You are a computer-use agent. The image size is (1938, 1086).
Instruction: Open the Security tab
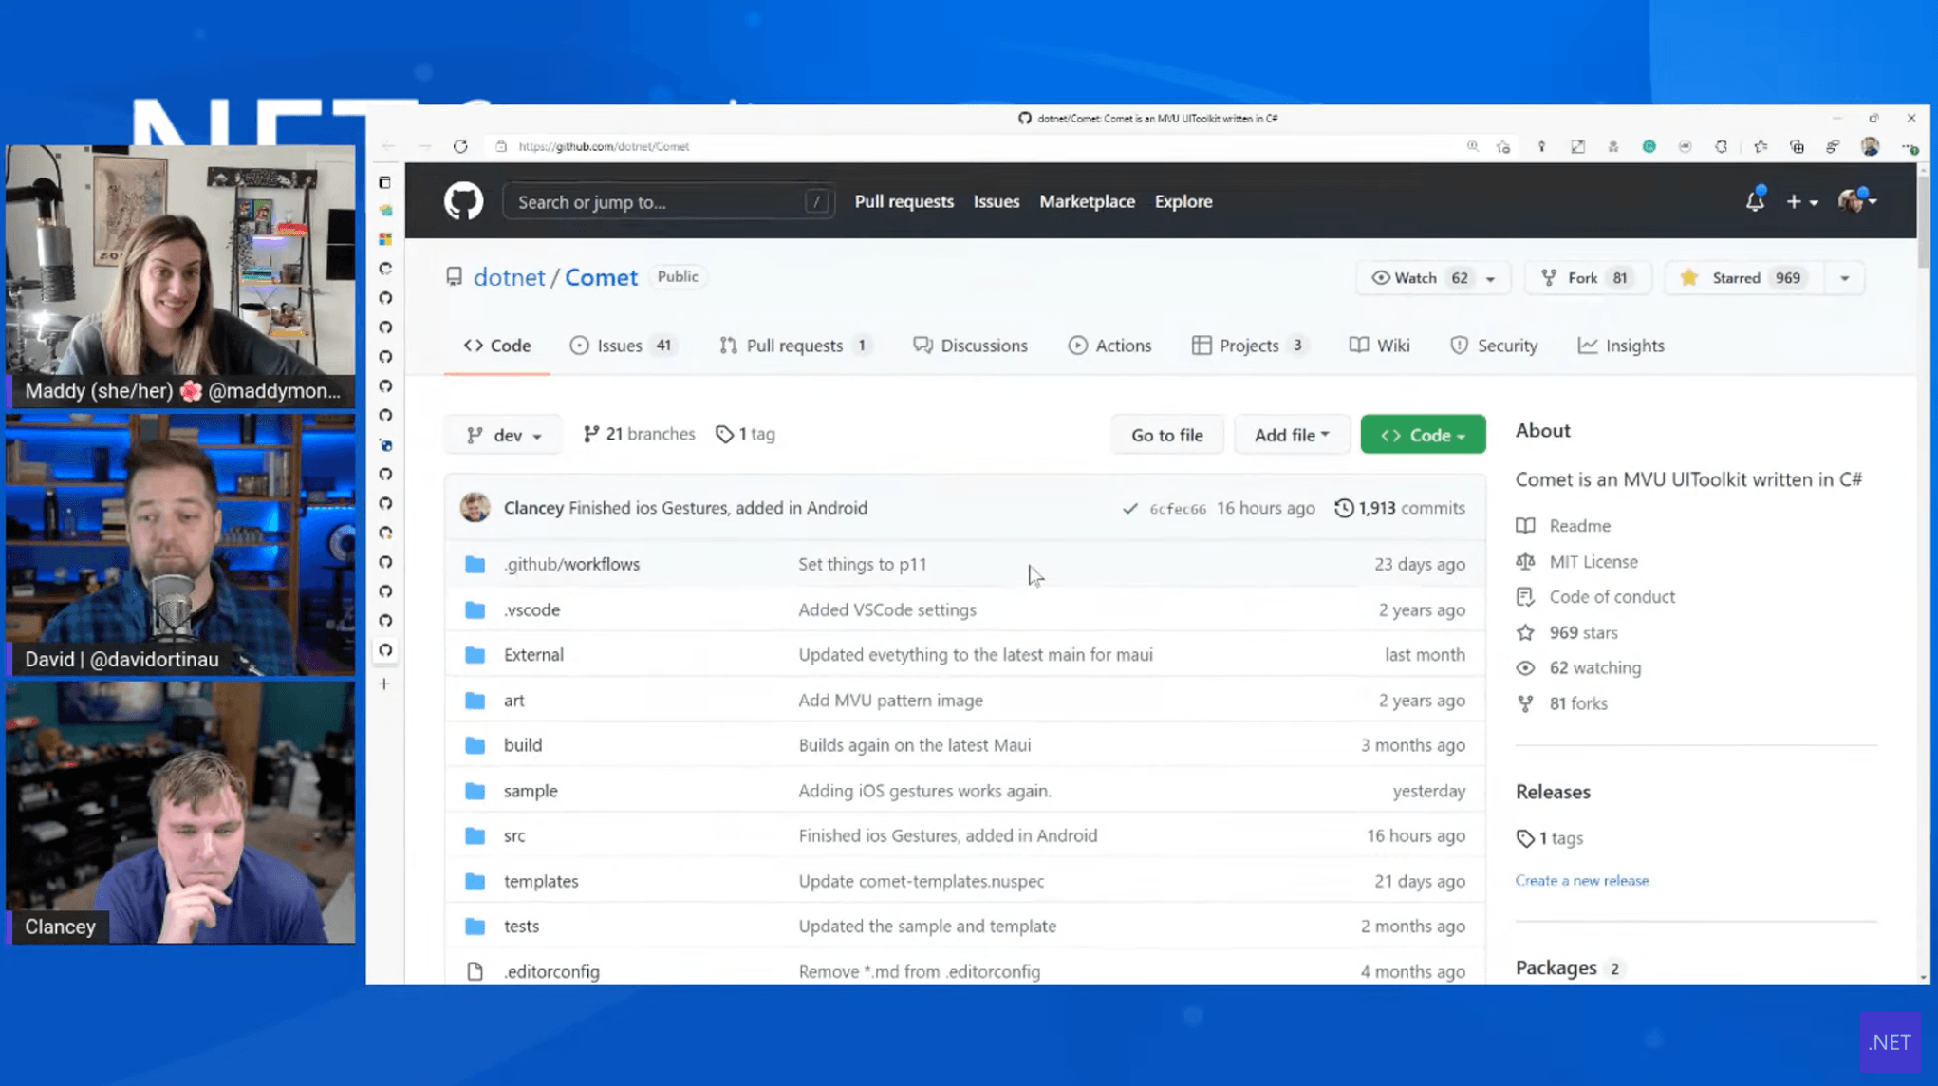(1493, 346)
